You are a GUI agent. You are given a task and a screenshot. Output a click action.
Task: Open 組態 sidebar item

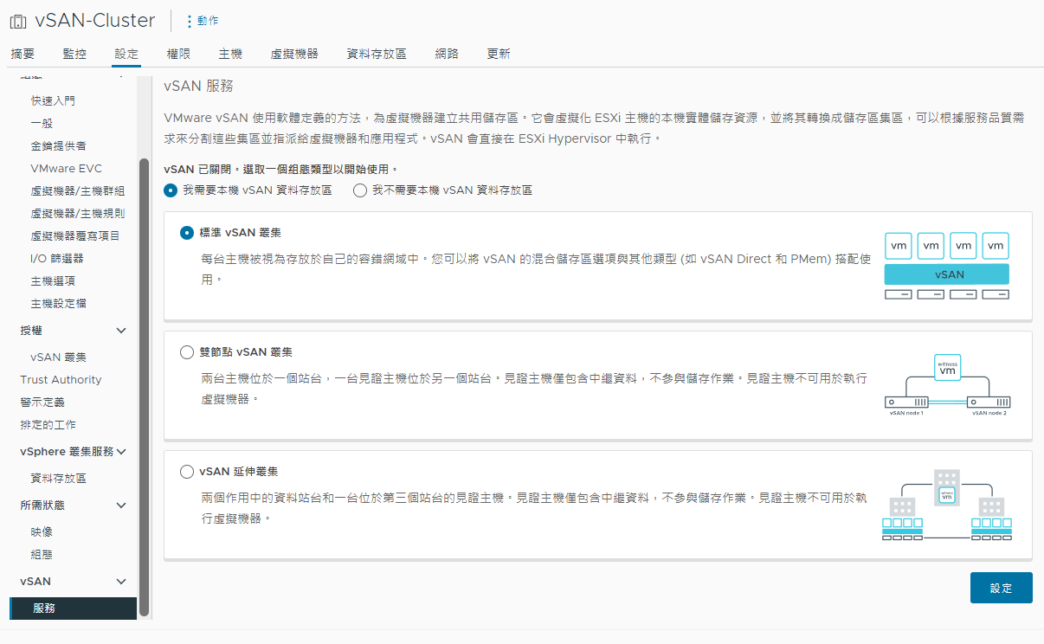point(42,554)
